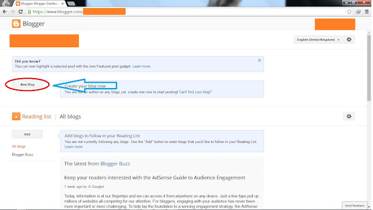
Task: Click '1 week ago by A Googler' text
Action: (x=84, y=187)
